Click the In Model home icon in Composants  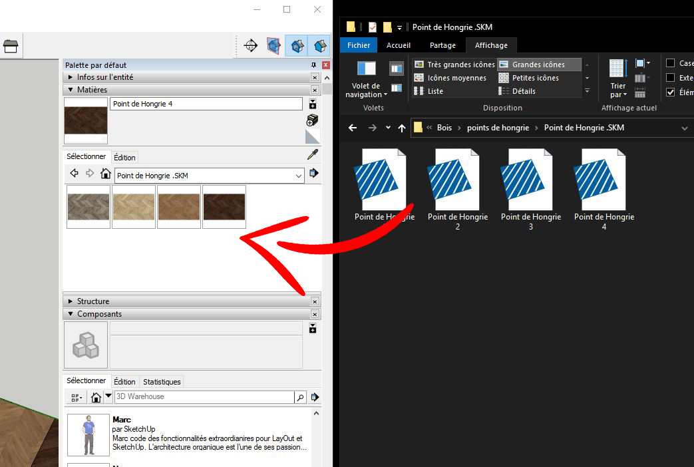tap(96, 398)
